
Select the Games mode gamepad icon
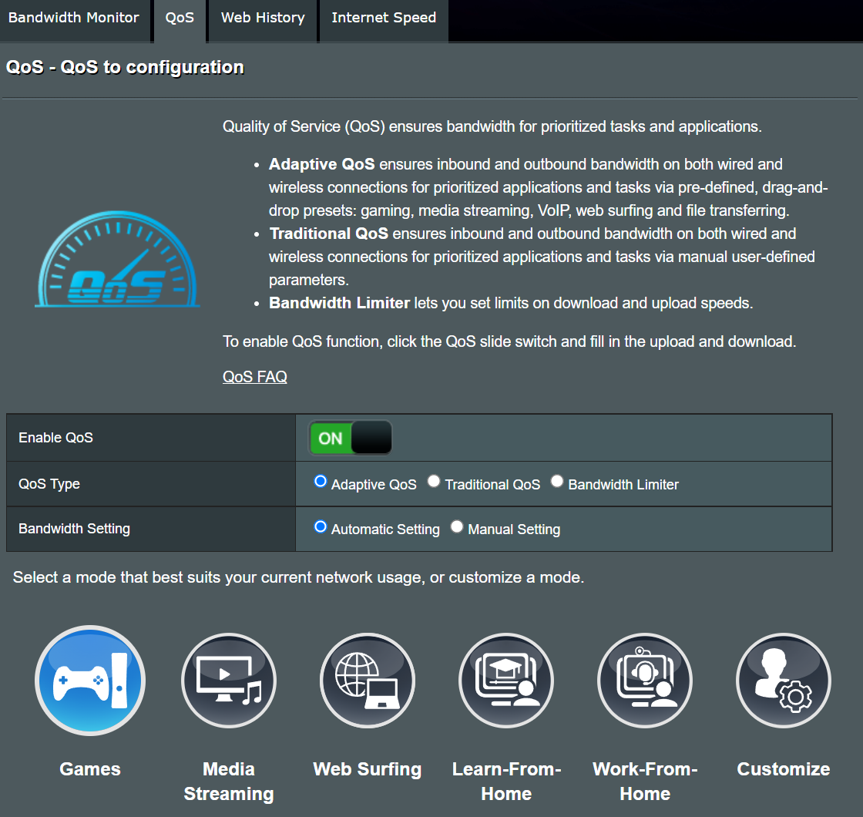(x=90, y=681)
